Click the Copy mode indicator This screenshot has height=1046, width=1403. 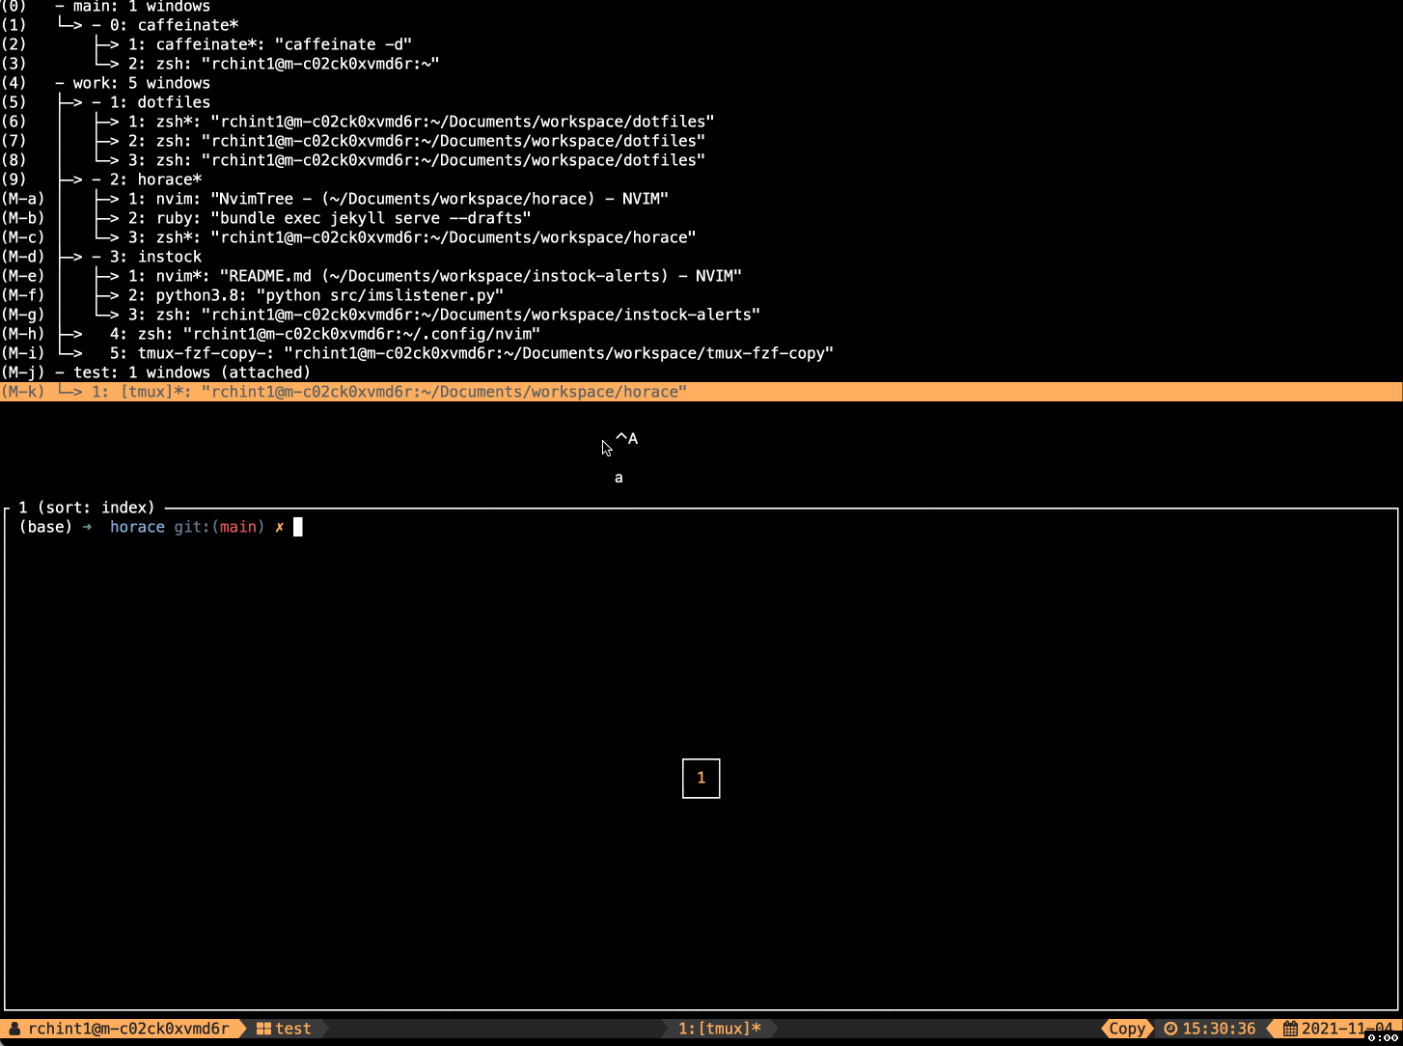tap(1127, 1029)
